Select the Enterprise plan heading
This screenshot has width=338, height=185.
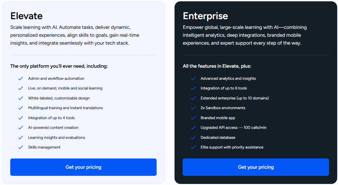coord(205,16)
